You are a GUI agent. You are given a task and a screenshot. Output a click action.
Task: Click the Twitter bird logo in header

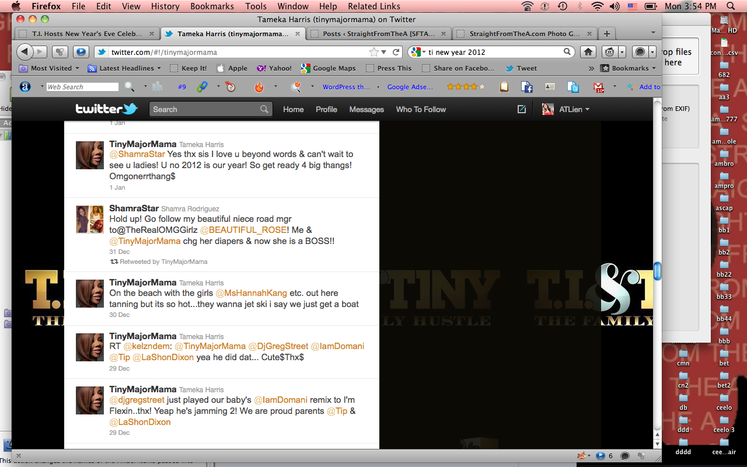(x=106, y=109)
